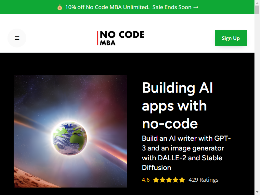Click the Building AI apps with no-code heading
Viewport: 260px width, 195px height.
pyautogui.click(x=177, y=105)
